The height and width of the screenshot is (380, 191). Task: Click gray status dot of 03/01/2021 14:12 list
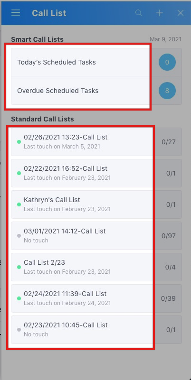point(19,236)
